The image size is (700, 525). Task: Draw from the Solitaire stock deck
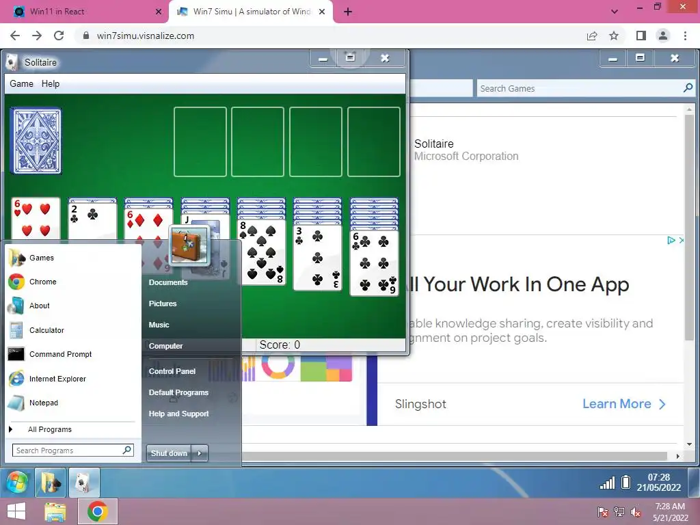(36, 141)
